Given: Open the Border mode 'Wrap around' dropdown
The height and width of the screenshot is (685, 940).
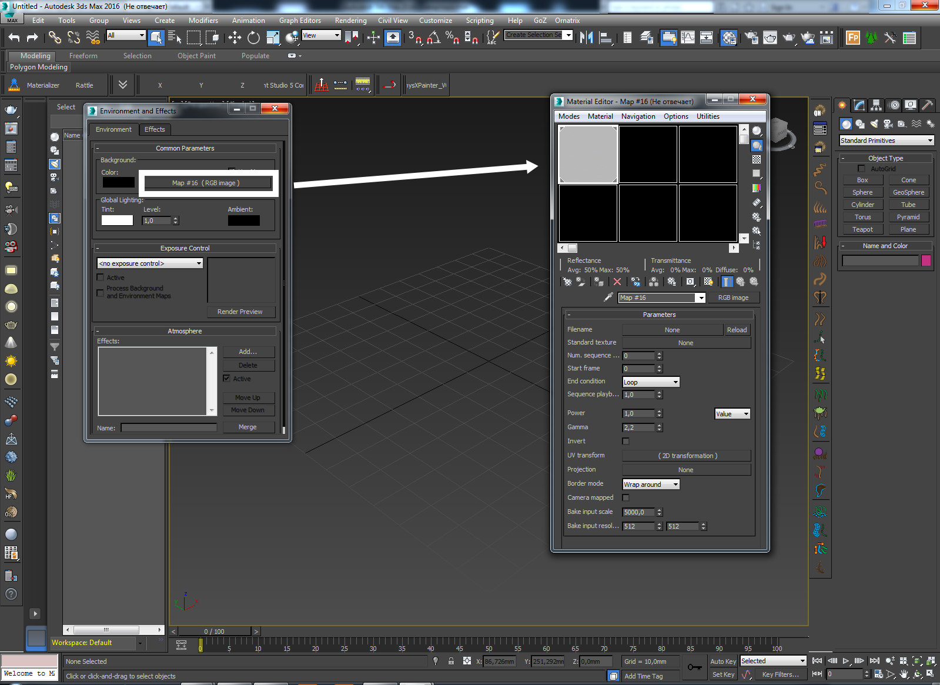Looking at the screenshot, I should pos(651,484).
